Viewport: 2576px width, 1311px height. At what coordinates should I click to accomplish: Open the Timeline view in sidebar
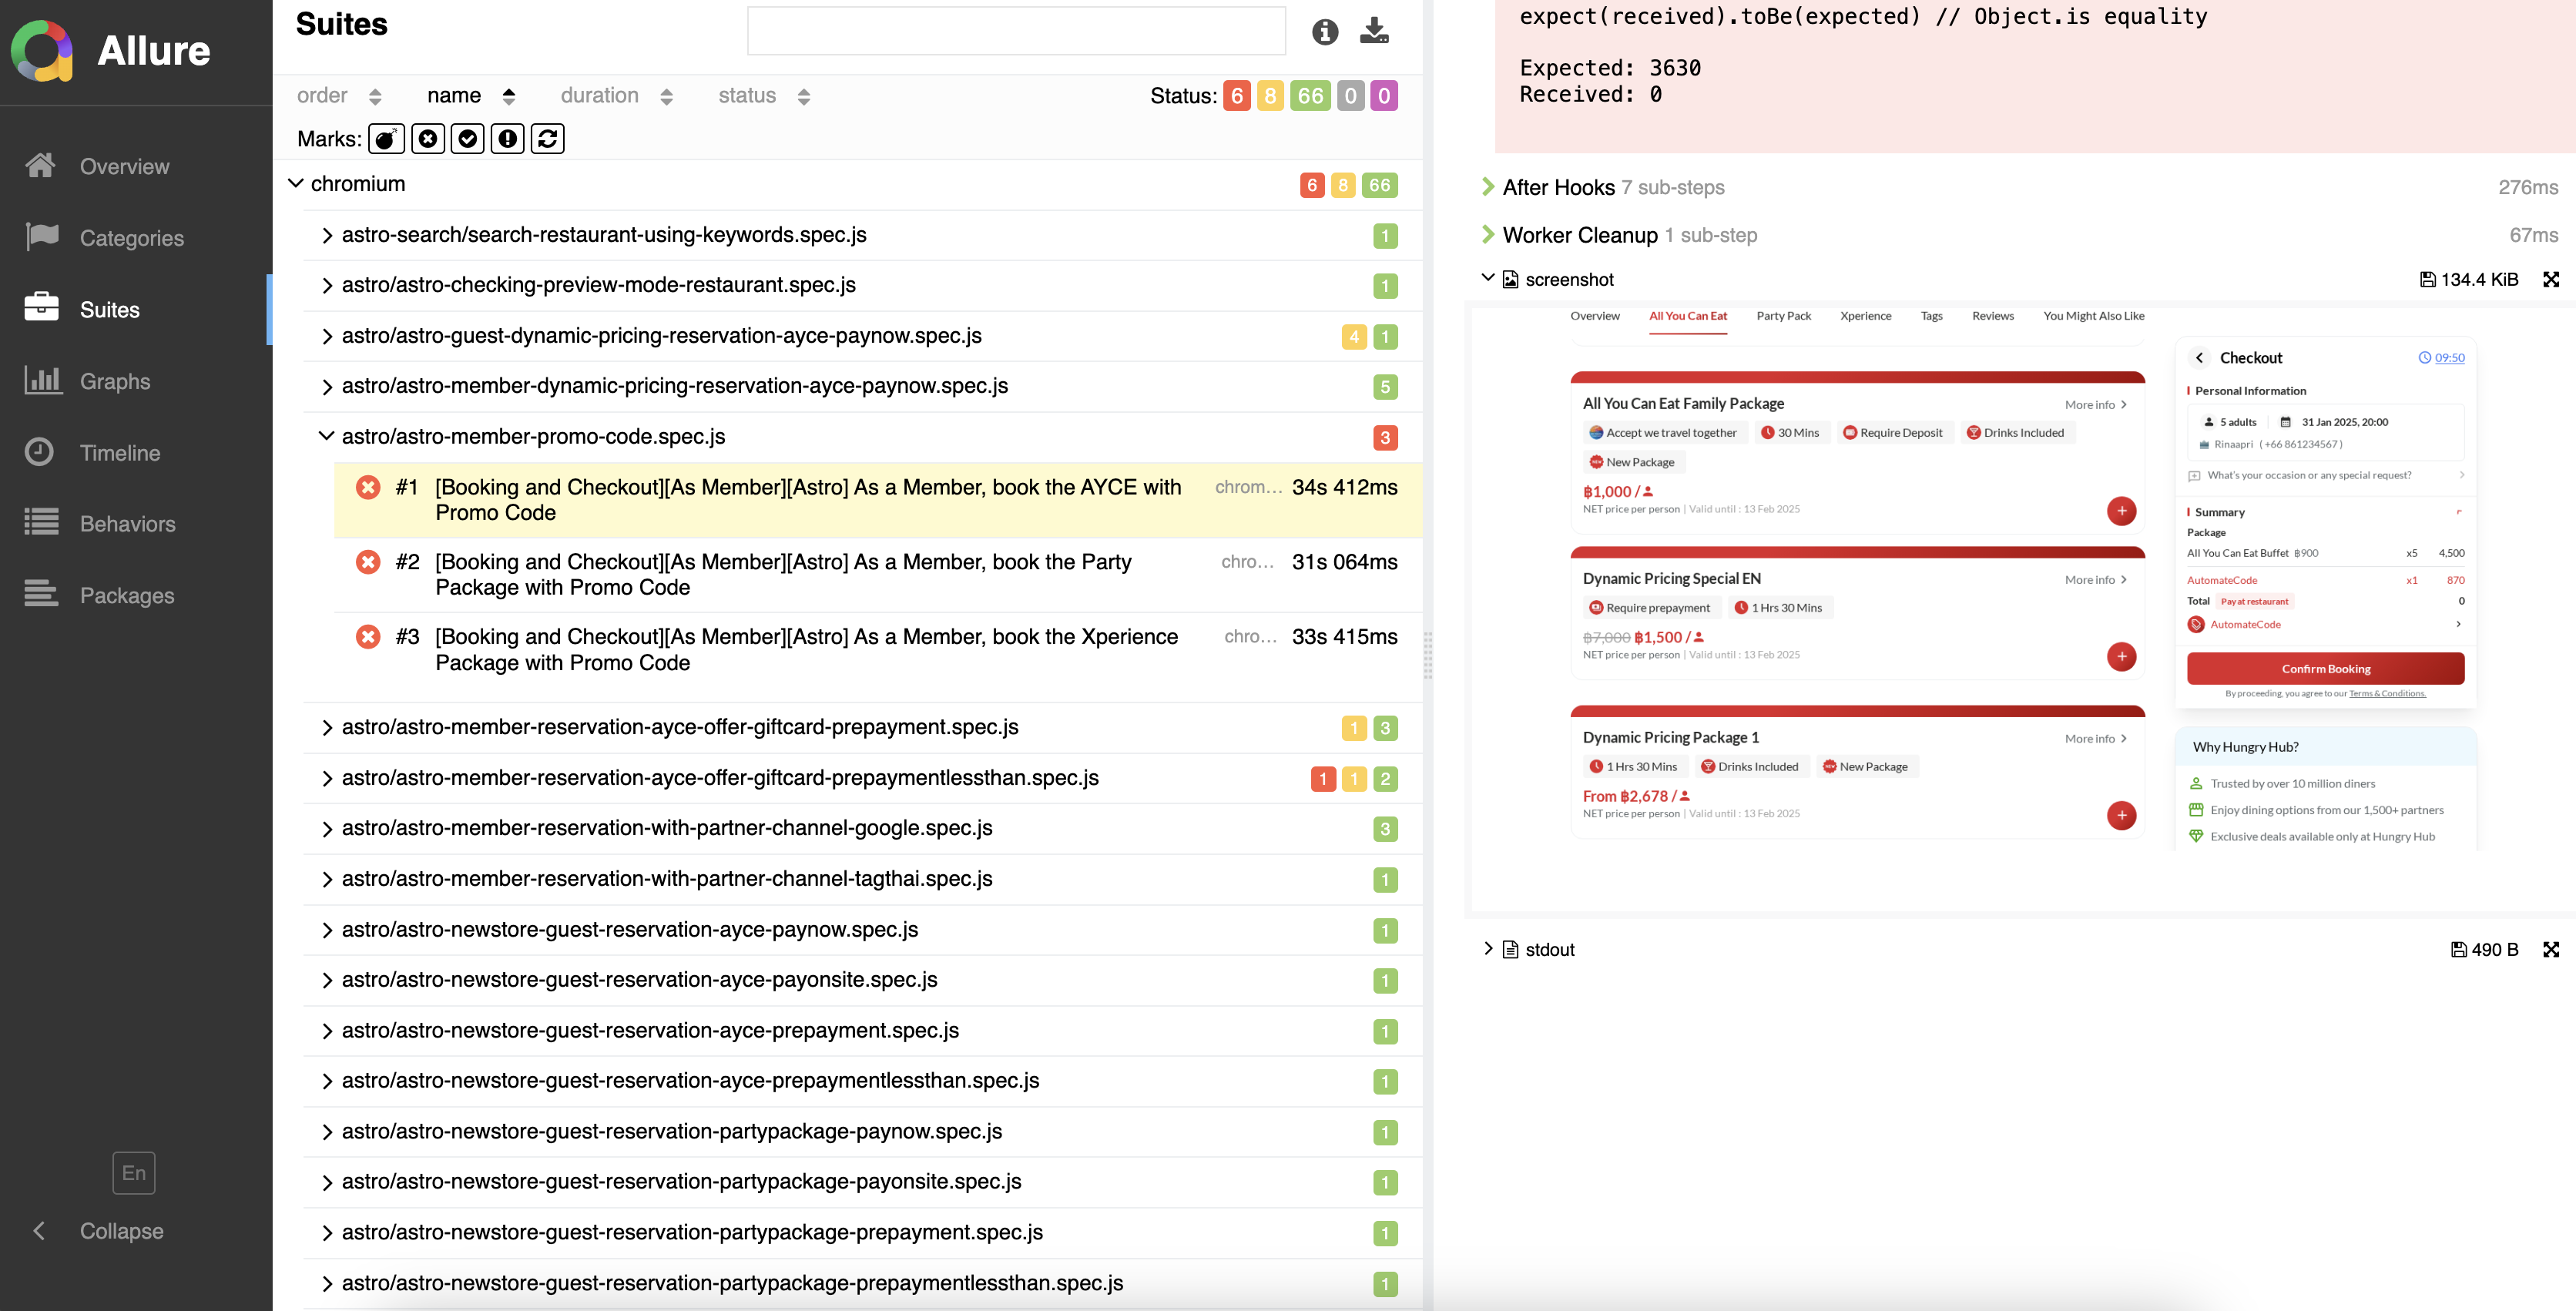point(119,453)
